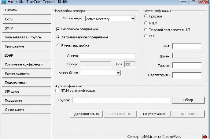The width and height of the screenshot is (210, 139).
Task: Switch to the SMTP tab
Action: click(26, 28)
